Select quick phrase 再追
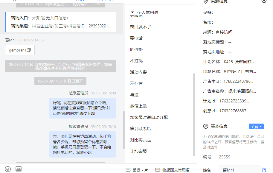This screenshot has height=173, width=273. click(x=134, y=95)
